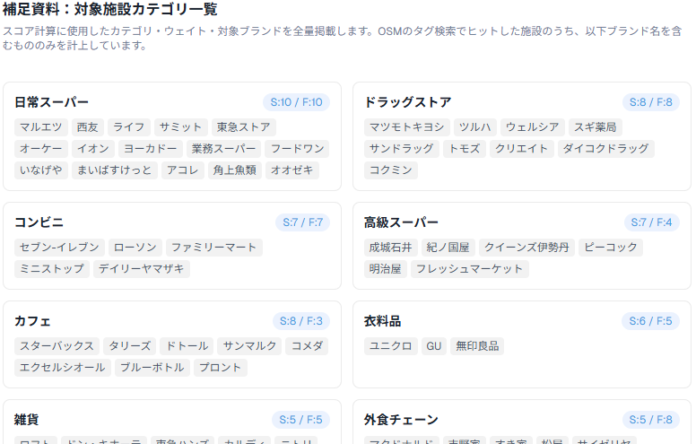This screenshot has height=444, width=696.
Task: Select the 紀ノ国屋 chip
Action: click(x=448, y=248)
